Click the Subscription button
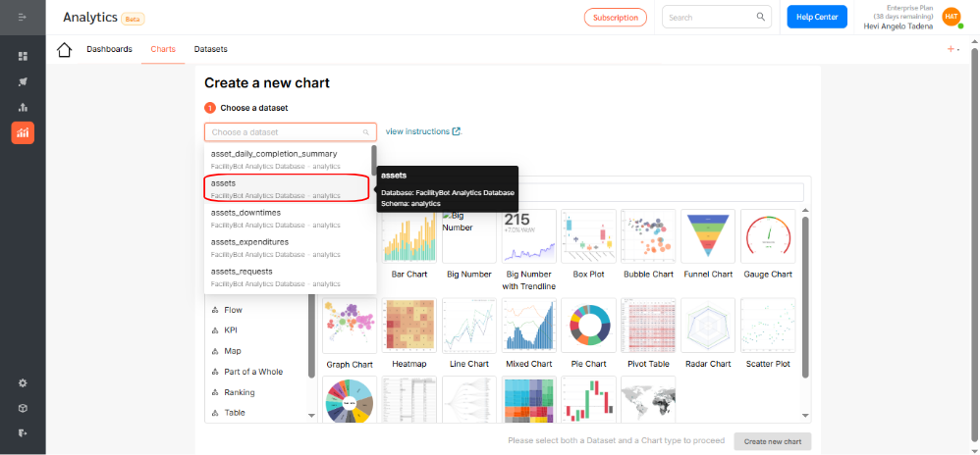The height and width of the screenshot is (455, 980). [616, 18]
